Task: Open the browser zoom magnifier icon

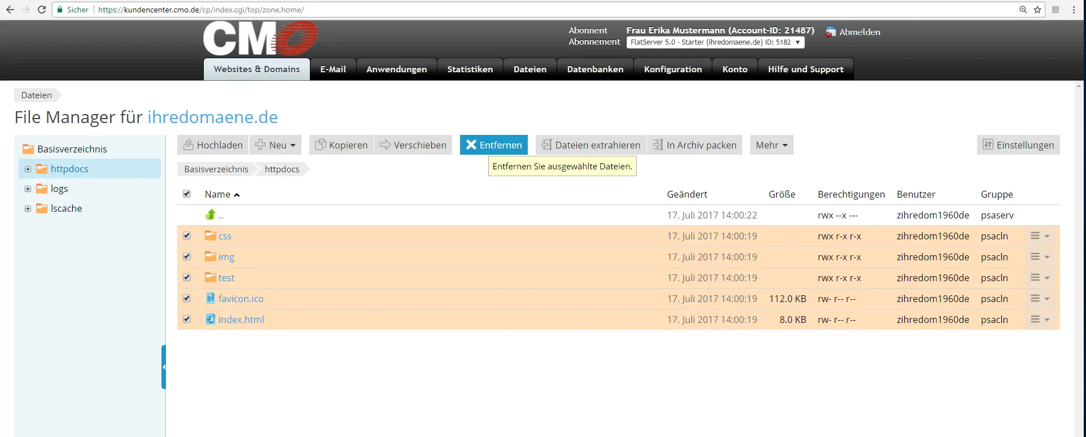Action: pos(1023,10)
